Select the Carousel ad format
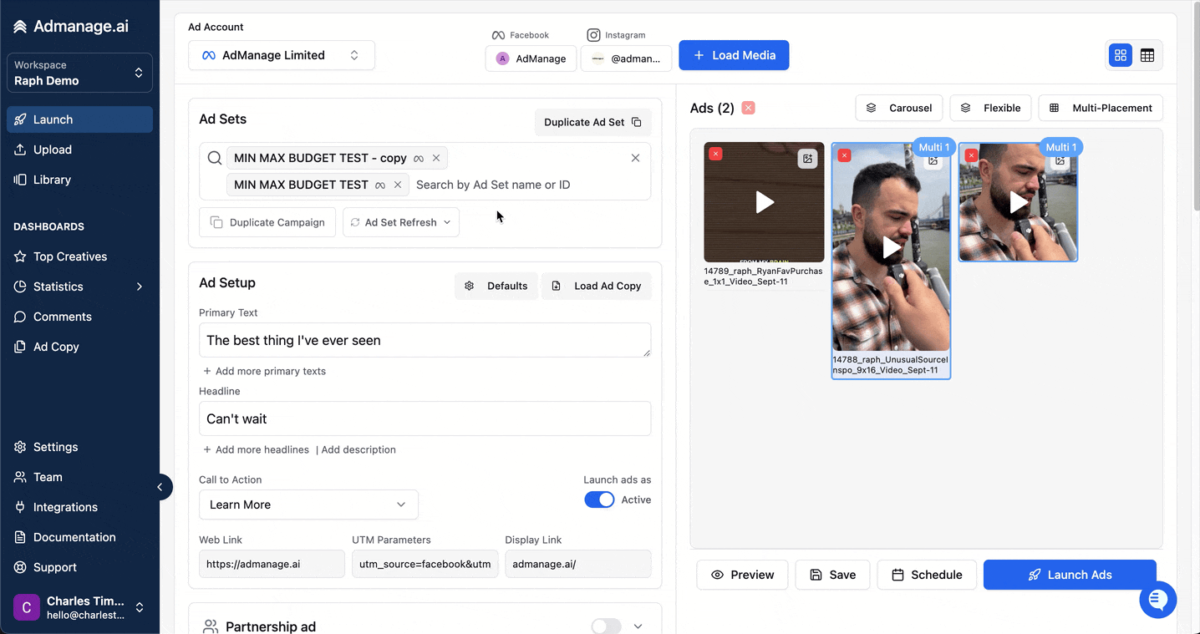The image size is (1200, 634). pos(899,108)
